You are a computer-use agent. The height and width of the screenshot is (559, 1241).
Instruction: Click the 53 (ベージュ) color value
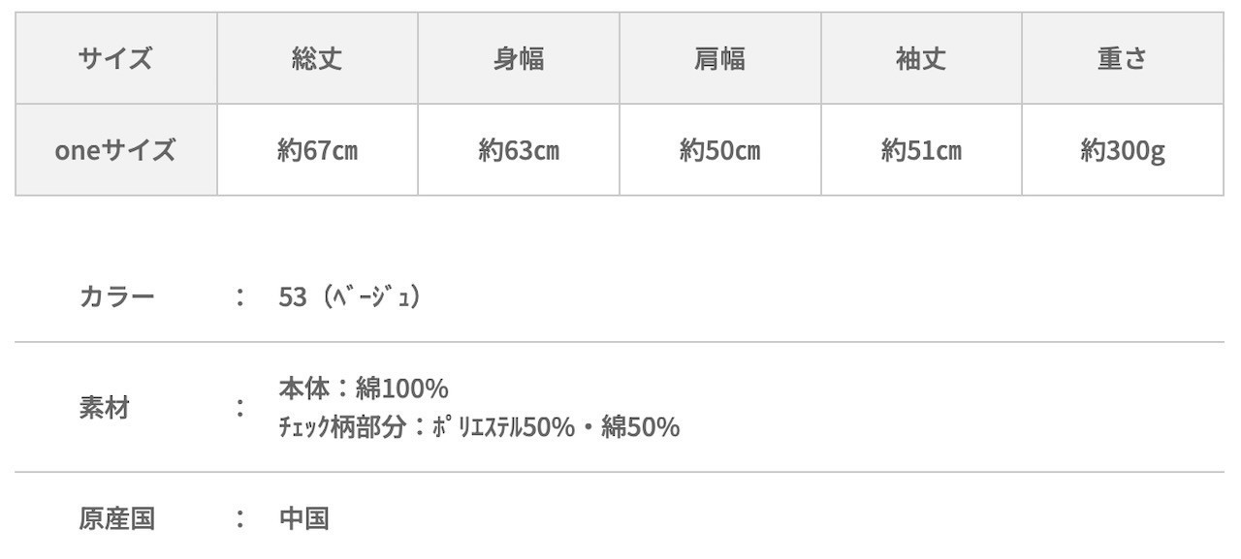pyautogui.click(x=349, y=296)
